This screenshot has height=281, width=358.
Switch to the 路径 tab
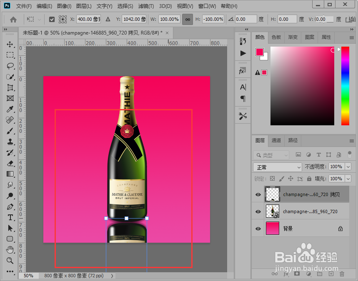pyautogui.click(x=293, y=140)
